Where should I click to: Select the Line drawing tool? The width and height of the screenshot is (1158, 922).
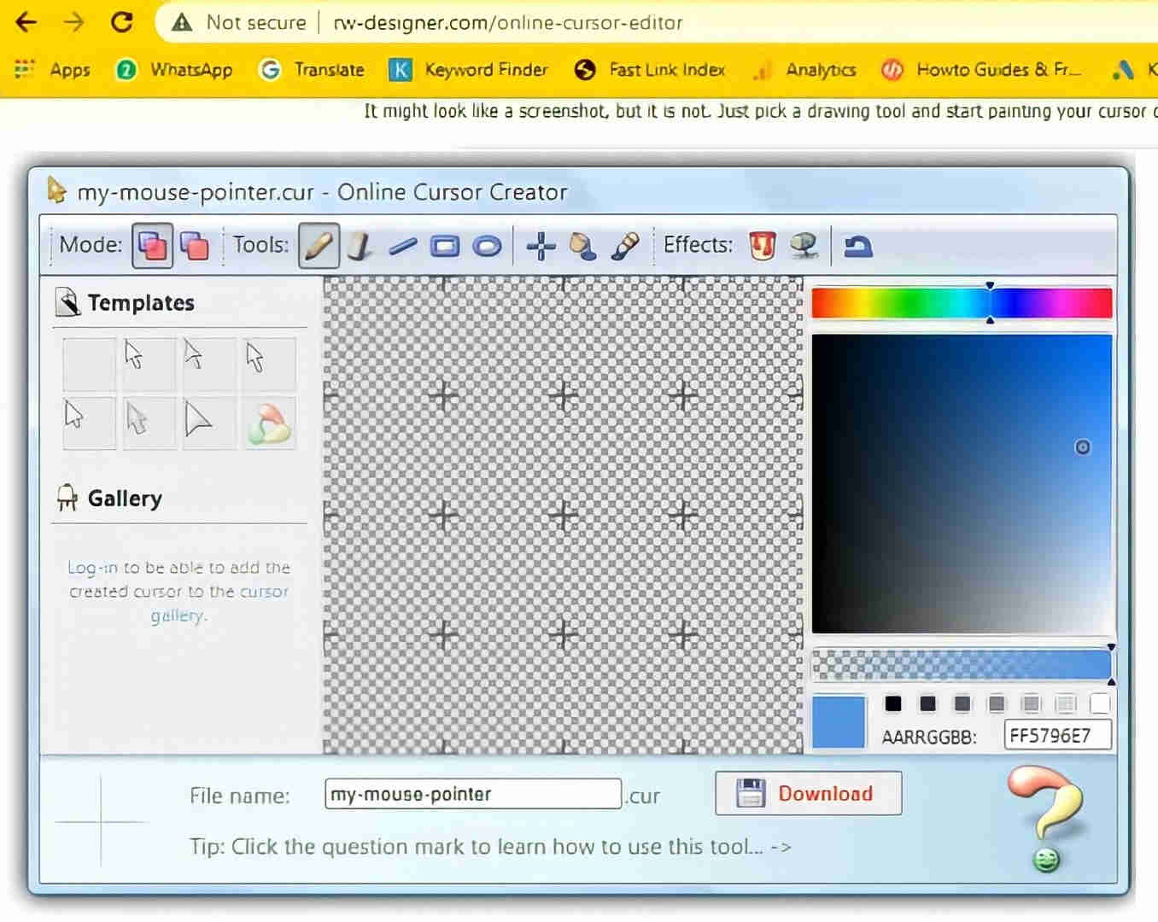tap(402, 246)
